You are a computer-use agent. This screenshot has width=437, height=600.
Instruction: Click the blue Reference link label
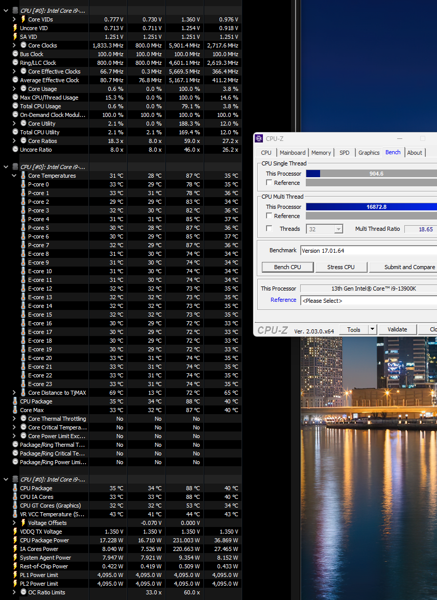283,300
